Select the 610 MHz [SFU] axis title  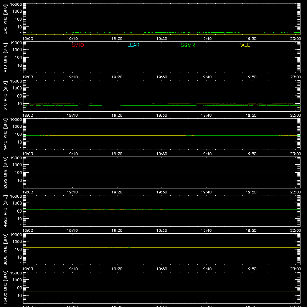[5, 96]
